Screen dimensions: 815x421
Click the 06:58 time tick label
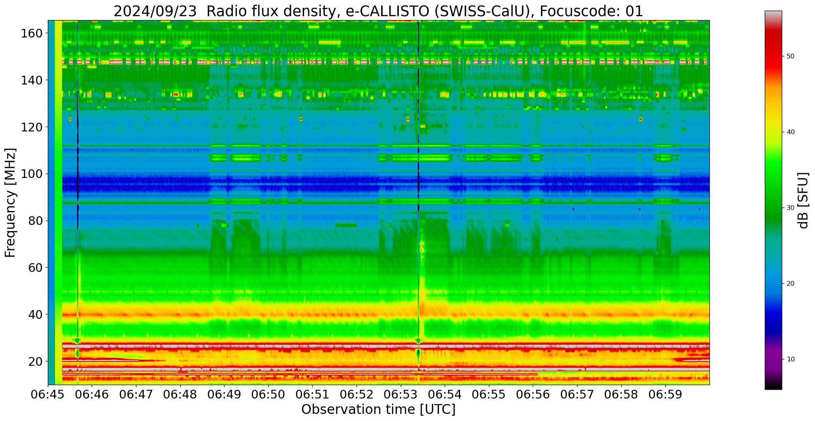[x=621, y=395]
